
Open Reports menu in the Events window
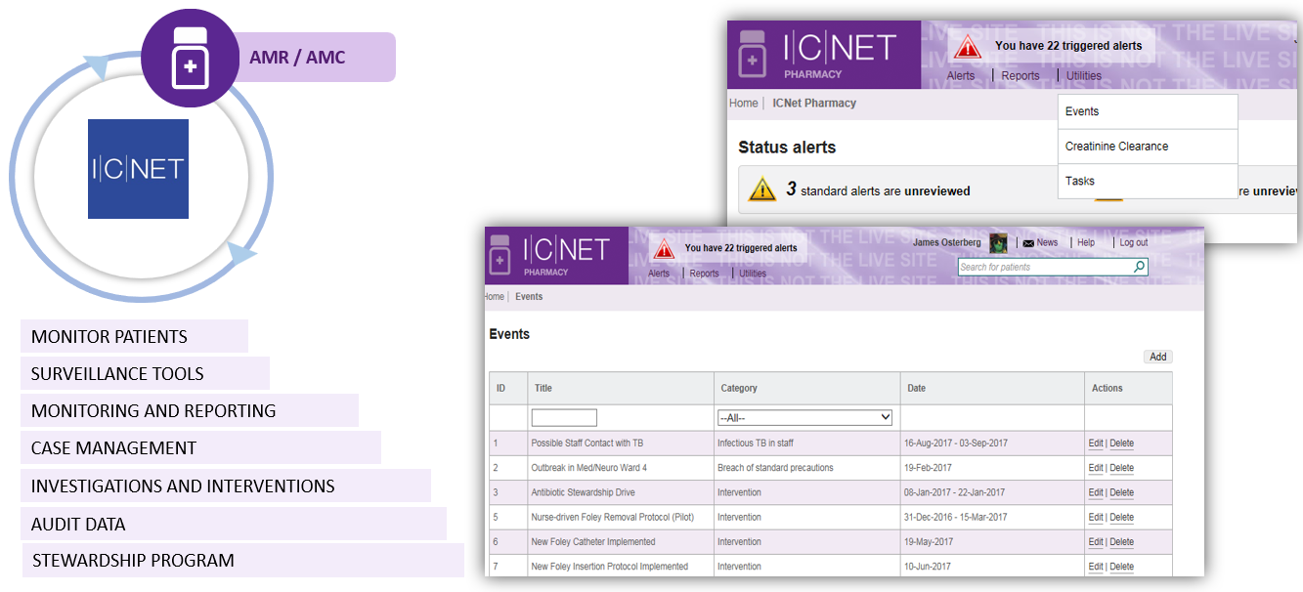tap(704, 274)
